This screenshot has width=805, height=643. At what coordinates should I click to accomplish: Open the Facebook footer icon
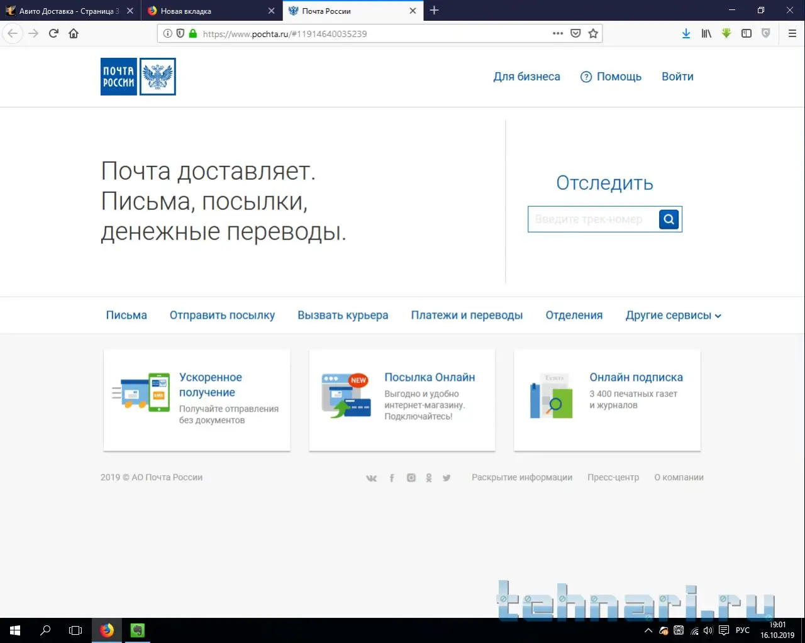pos(392,478)
